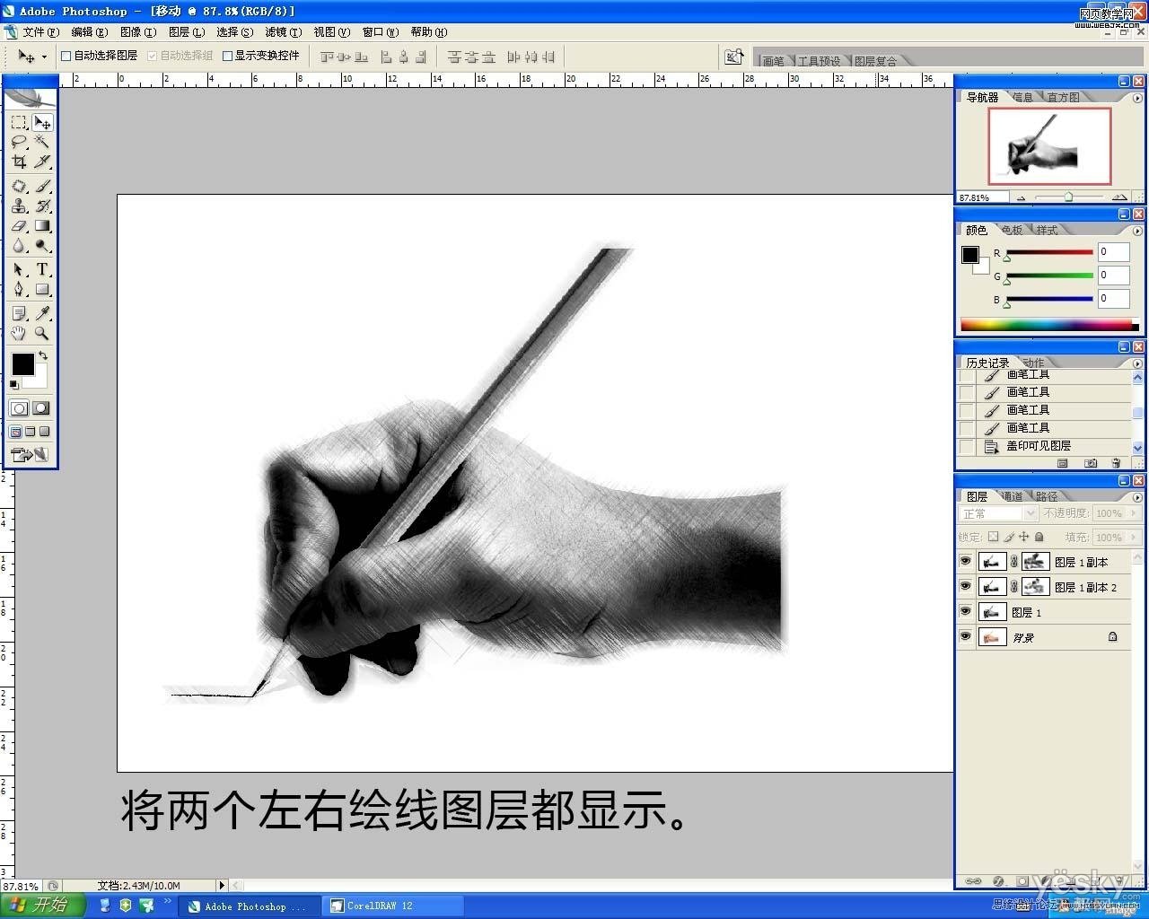Select the Slice tool
The image size is (1149, 919).
42,162
